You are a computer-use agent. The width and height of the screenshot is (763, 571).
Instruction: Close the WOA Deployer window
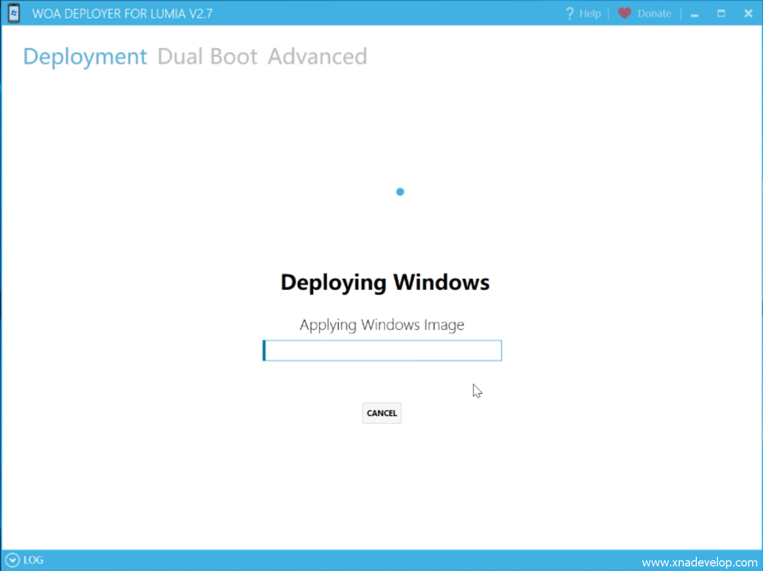748,13
